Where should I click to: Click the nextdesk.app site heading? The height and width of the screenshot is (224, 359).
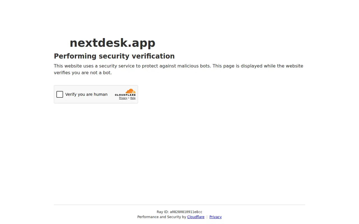pos(112,43)
